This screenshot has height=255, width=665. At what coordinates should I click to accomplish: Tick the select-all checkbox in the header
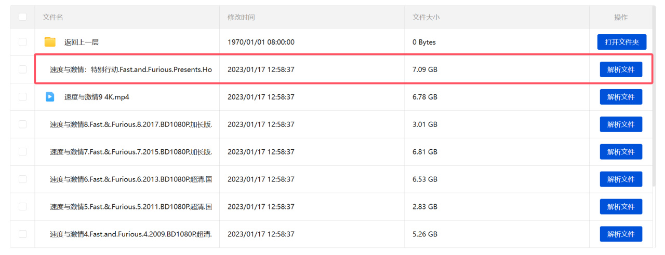22,17
